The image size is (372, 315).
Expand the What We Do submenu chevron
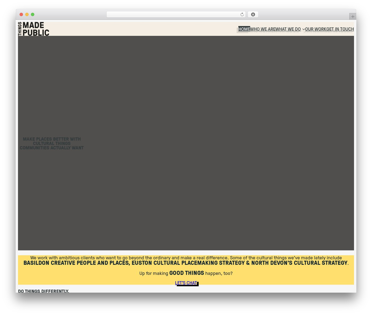click(303, 29)
